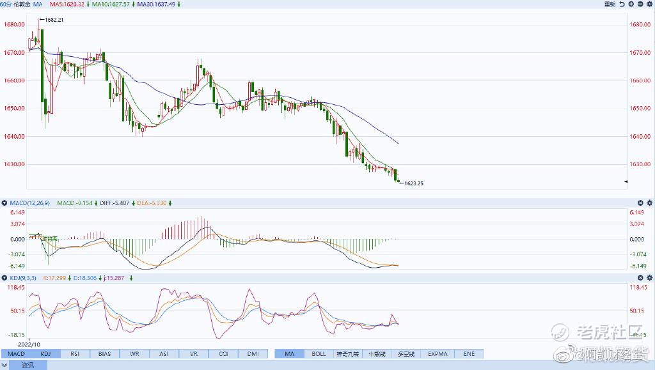This screenshot has height=370, width=655.
Task: Close the MACD indicator panel
Action: click(640, 203)
